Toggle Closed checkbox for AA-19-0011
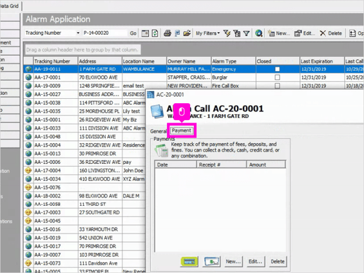364x273 pixels. click(x=277, y=69)
